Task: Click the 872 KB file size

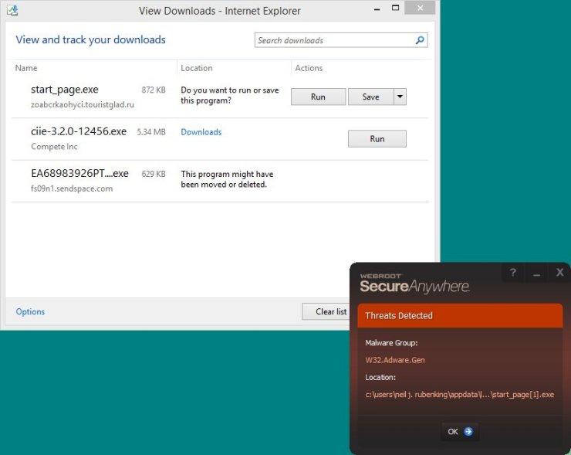Action: (x=154, y=90)
